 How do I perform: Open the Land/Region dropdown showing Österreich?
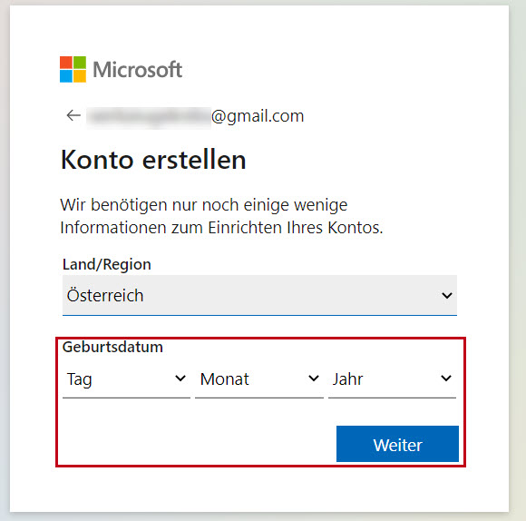tap(259, 295)
